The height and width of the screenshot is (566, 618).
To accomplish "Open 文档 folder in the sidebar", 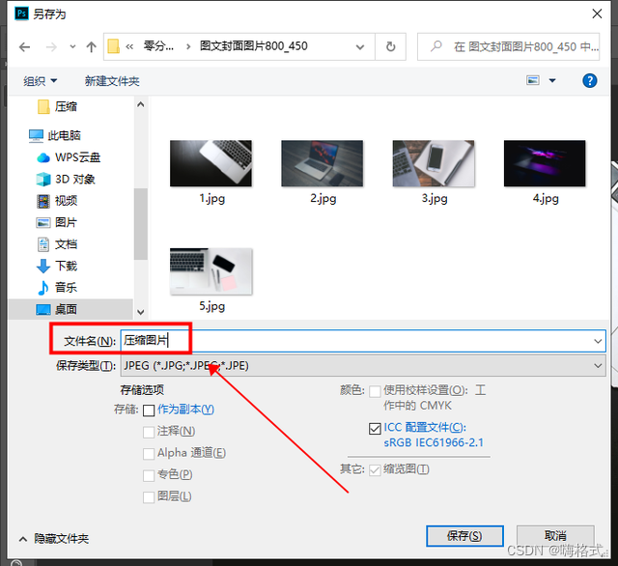I will click(x=57, y=244).
